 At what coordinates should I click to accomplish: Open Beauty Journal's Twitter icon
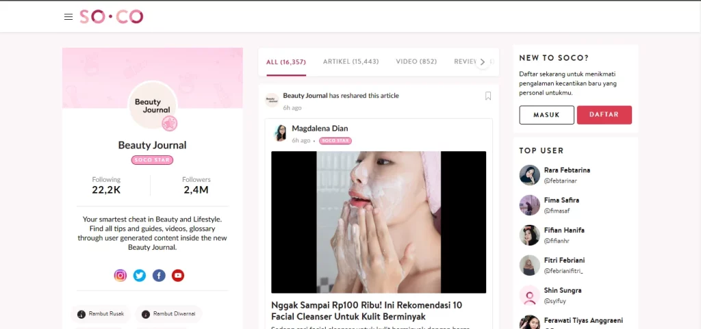click(x=140, y=276)
